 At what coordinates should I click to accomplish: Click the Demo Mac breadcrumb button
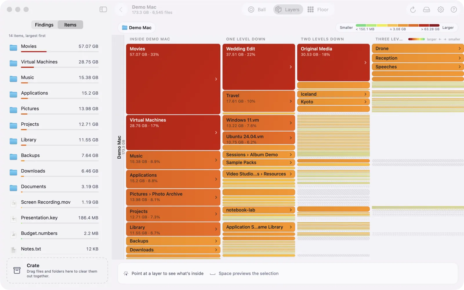click(x=137, y=28)
